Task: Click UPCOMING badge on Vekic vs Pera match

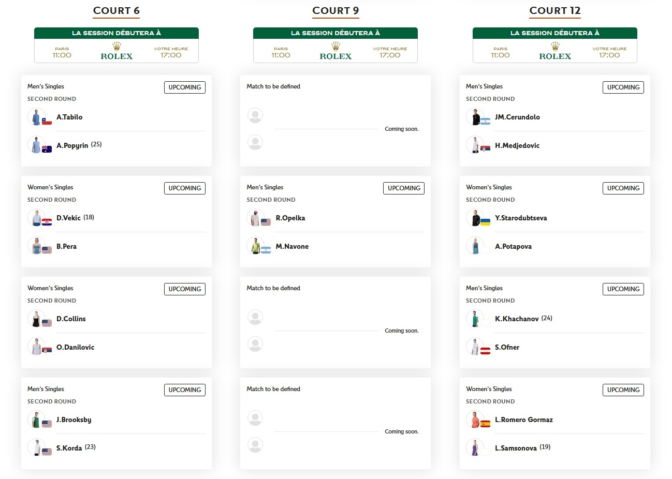Action: (185, 188)
